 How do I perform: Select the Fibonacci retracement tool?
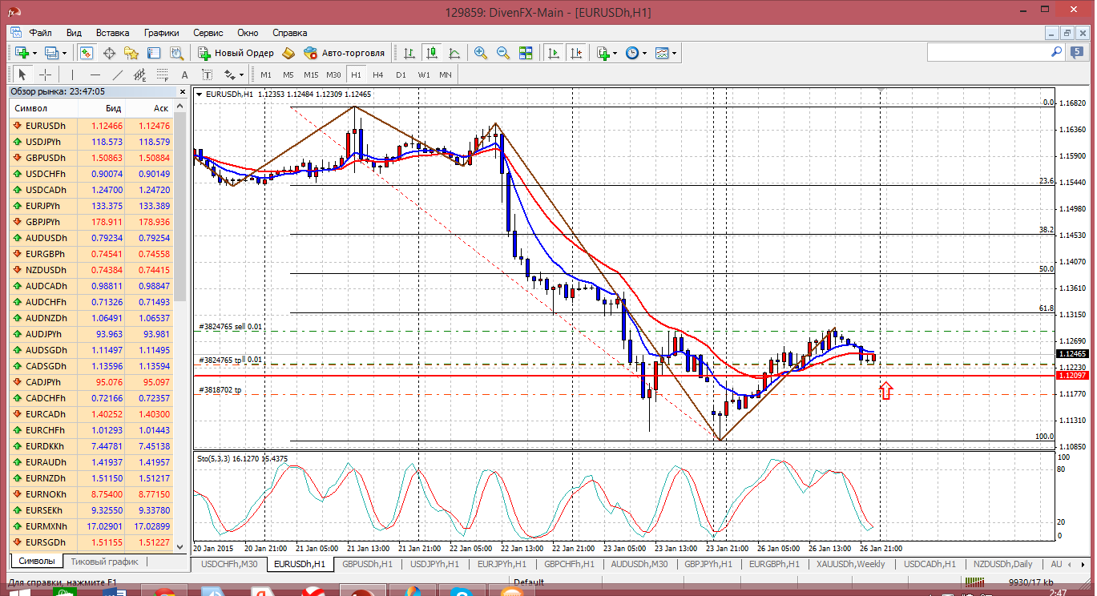[x=163, y=74]
